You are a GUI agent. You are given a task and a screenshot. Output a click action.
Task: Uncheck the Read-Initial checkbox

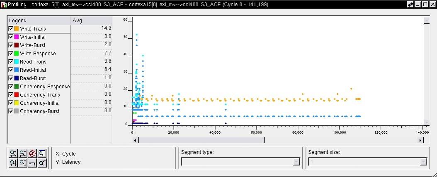11,70
